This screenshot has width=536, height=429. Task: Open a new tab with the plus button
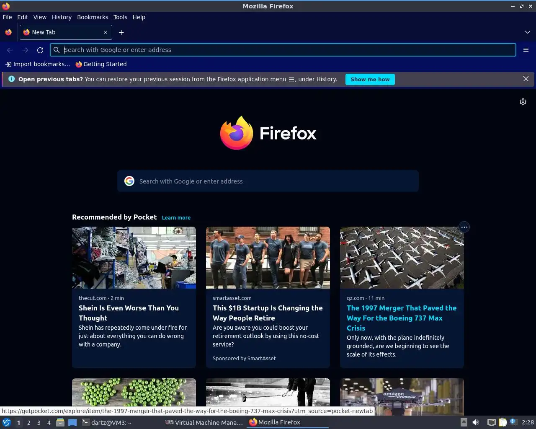pyautogui.click(x=121, y=32)
